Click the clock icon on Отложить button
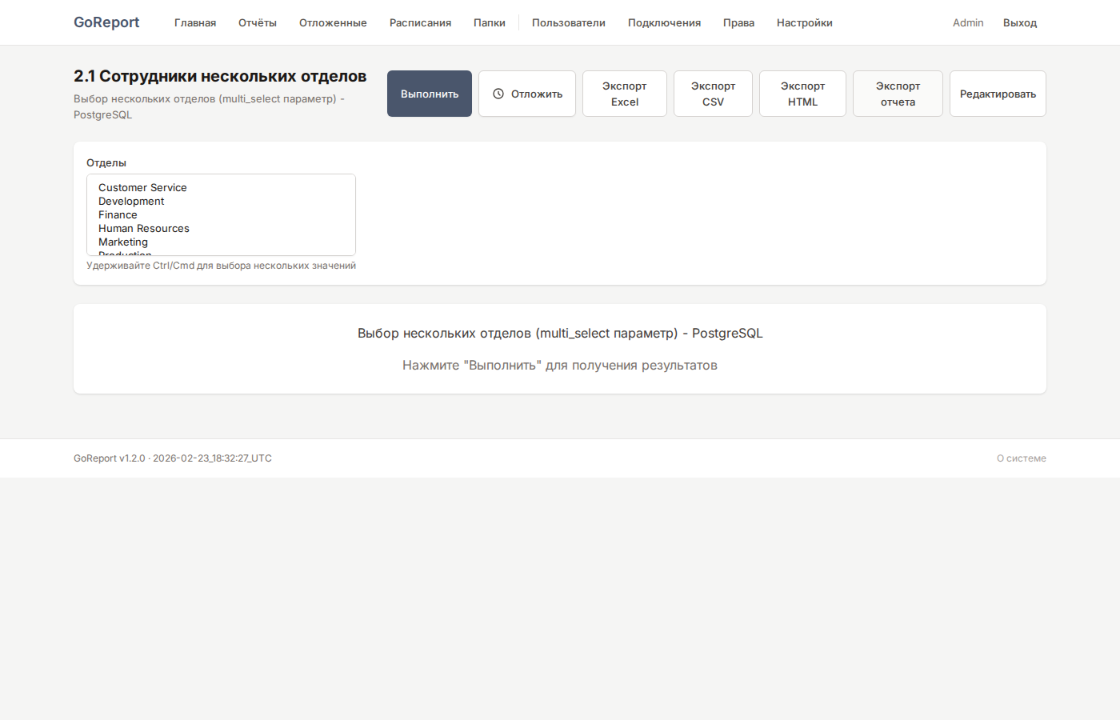 pos(498,94)
